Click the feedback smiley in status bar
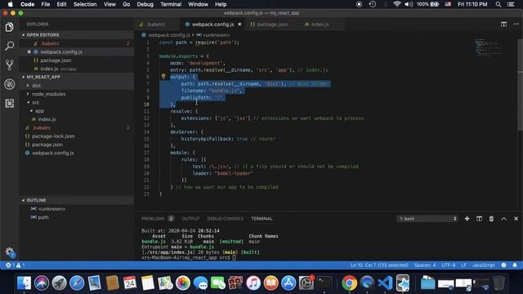This screenshot has width=523, height=294. point(503,265)
